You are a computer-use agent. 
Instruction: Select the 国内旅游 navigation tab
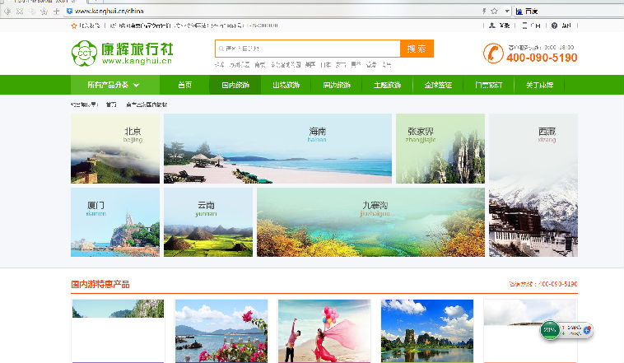pos(235,85)
